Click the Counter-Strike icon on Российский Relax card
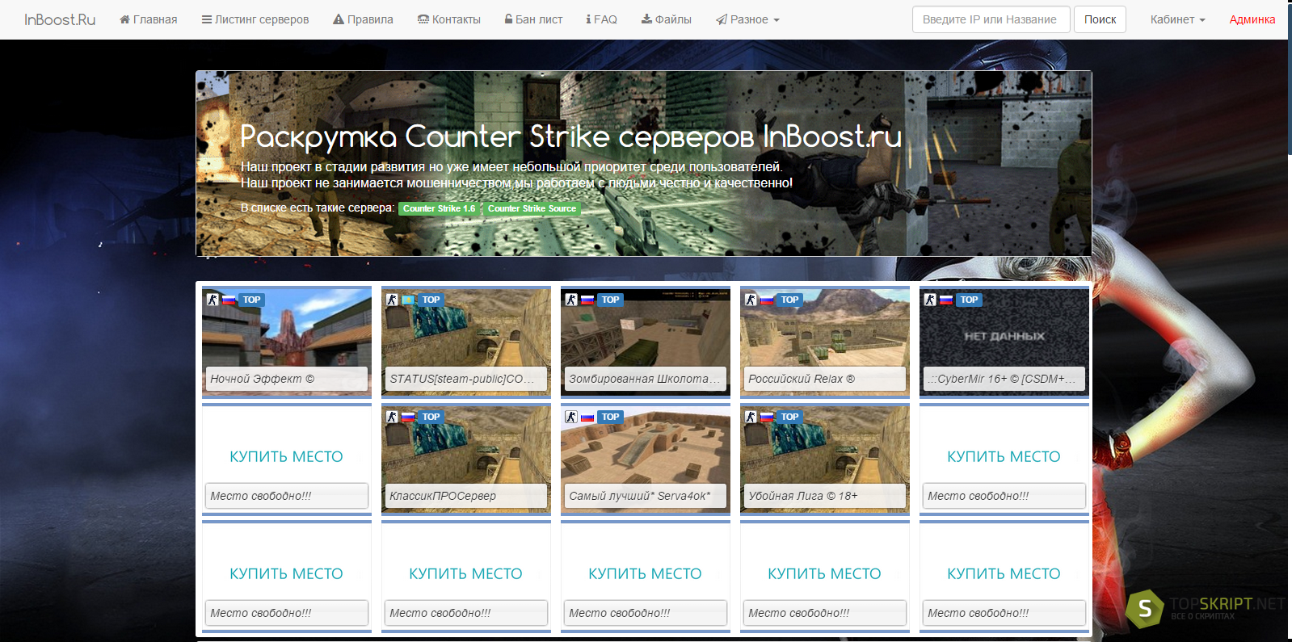This screenshot has height=642, width=1292. tap(751, 300)
